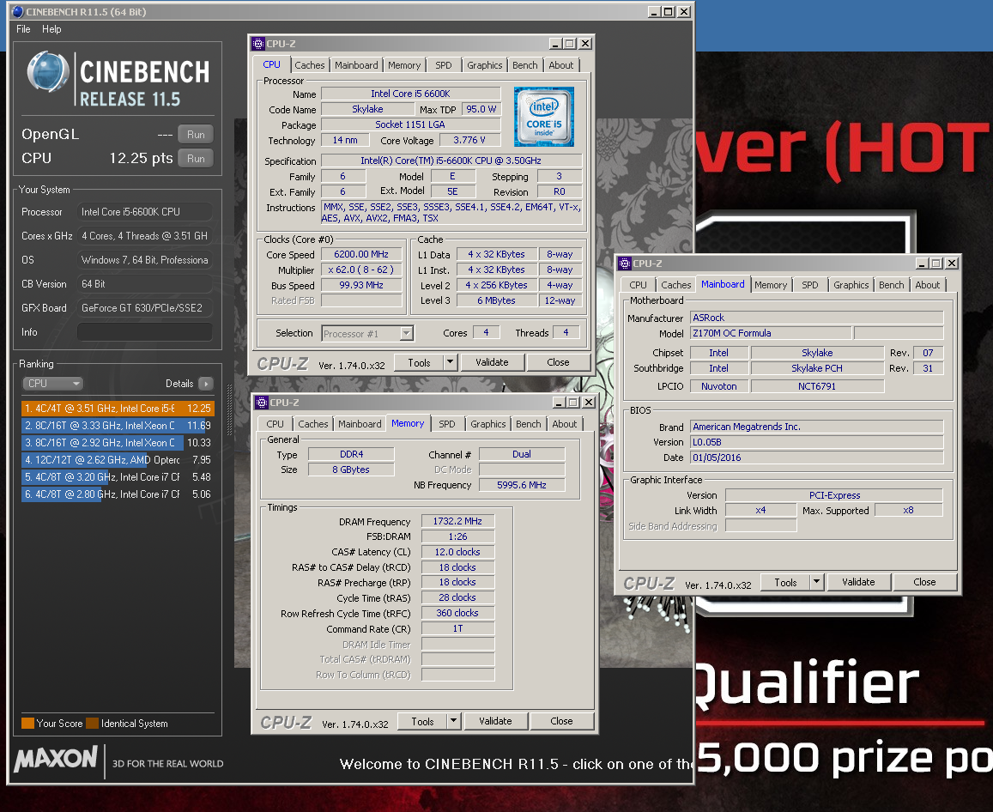Expand Tools dropdown arrow in Memory window
993x812 pixels.
453,721
